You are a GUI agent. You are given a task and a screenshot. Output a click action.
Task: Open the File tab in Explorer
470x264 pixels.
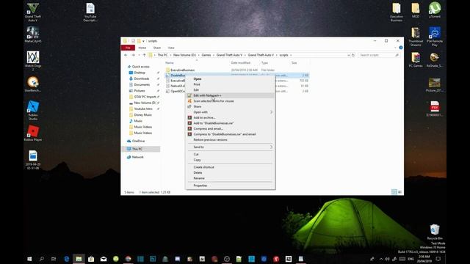click(x=128, y=48)
